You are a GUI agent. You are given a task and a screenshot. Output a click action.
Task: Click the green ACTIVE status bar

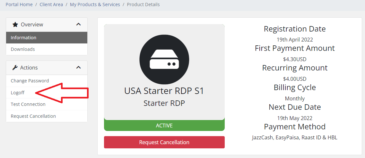164,125
